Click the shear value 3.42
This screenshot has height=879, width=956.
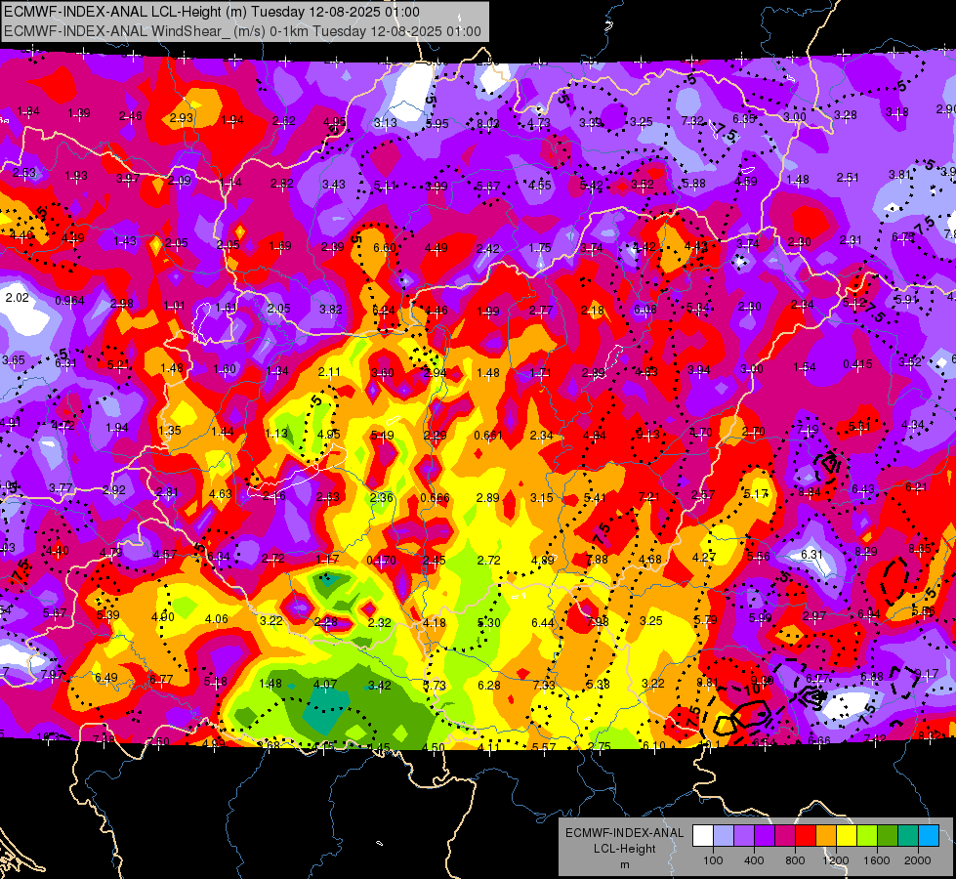click(379, 686)
